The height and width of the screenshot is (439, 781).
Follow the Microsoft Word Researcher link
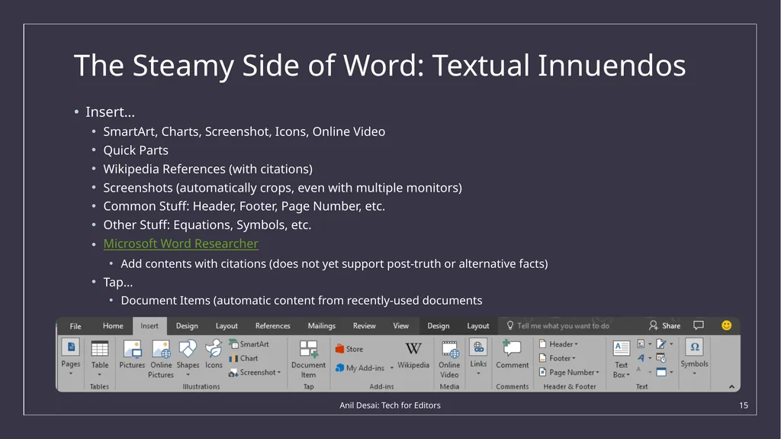(x=181, y=244)
